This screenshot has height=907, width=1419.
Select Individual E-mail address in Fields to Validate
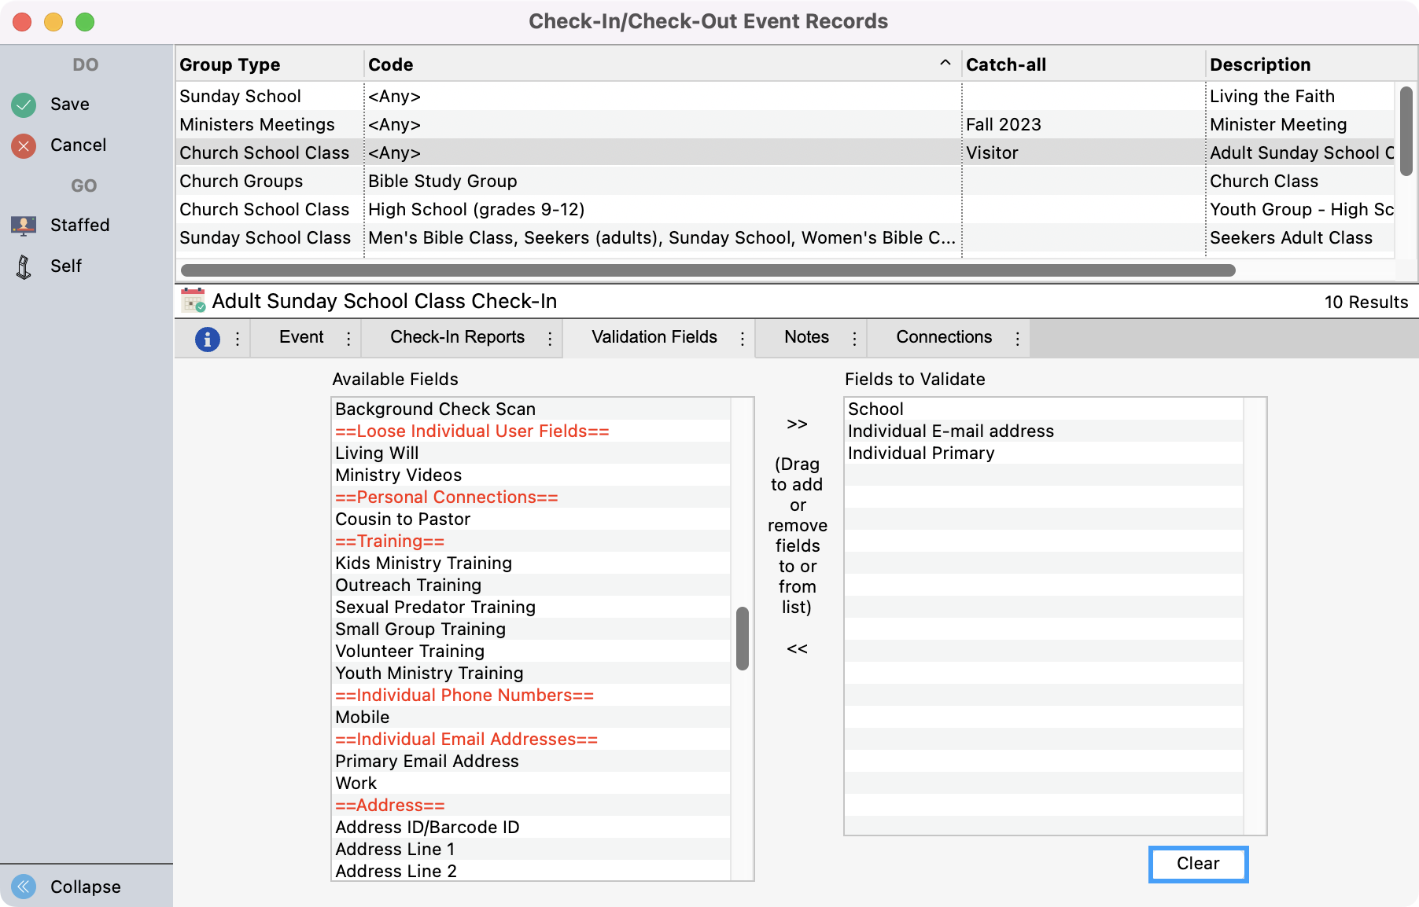(x=950, y=431)
